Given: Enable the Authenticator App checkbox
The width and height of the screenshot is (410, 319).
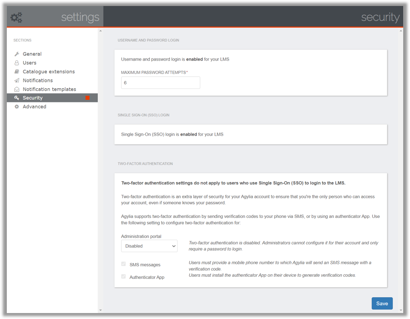Looking at the screenshot, I should click(x=123, y=277).
